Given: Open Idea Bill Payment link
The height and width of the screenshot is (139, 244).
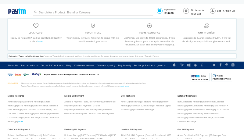Looking at the screenshot, I should (x=83, y=106).
